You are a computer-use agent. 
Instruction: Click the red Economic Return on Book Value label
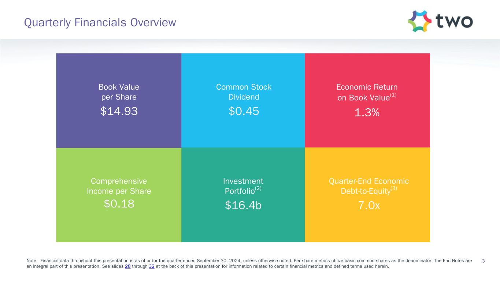367,92
